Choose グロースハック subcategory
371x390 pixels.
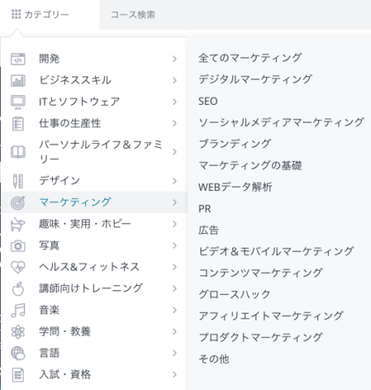click(235, 294)
